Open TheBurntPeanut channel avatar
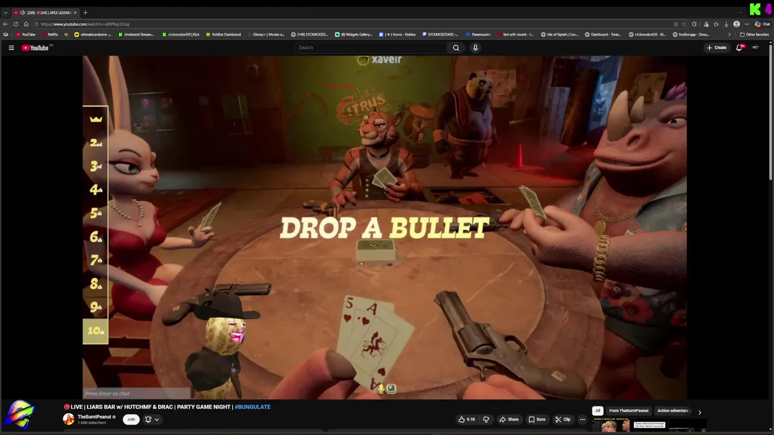This screenshot has height=435, width=774. pyautogui.click(x=69, y=419)
